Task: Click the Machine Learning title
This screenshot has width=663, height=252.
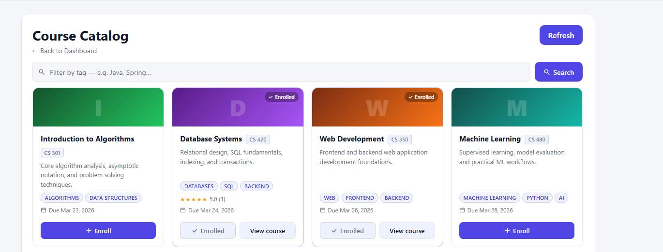Action: click(x=490, y=139)
